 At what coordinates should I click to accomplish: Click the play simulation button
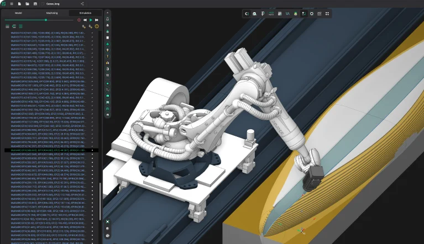click(x=91, y=19)
